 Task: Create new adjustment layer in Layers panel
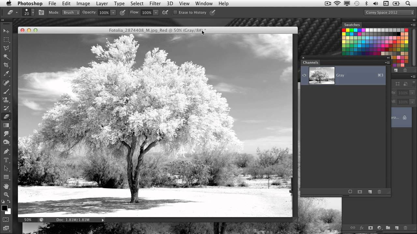(x=379, y=228)
